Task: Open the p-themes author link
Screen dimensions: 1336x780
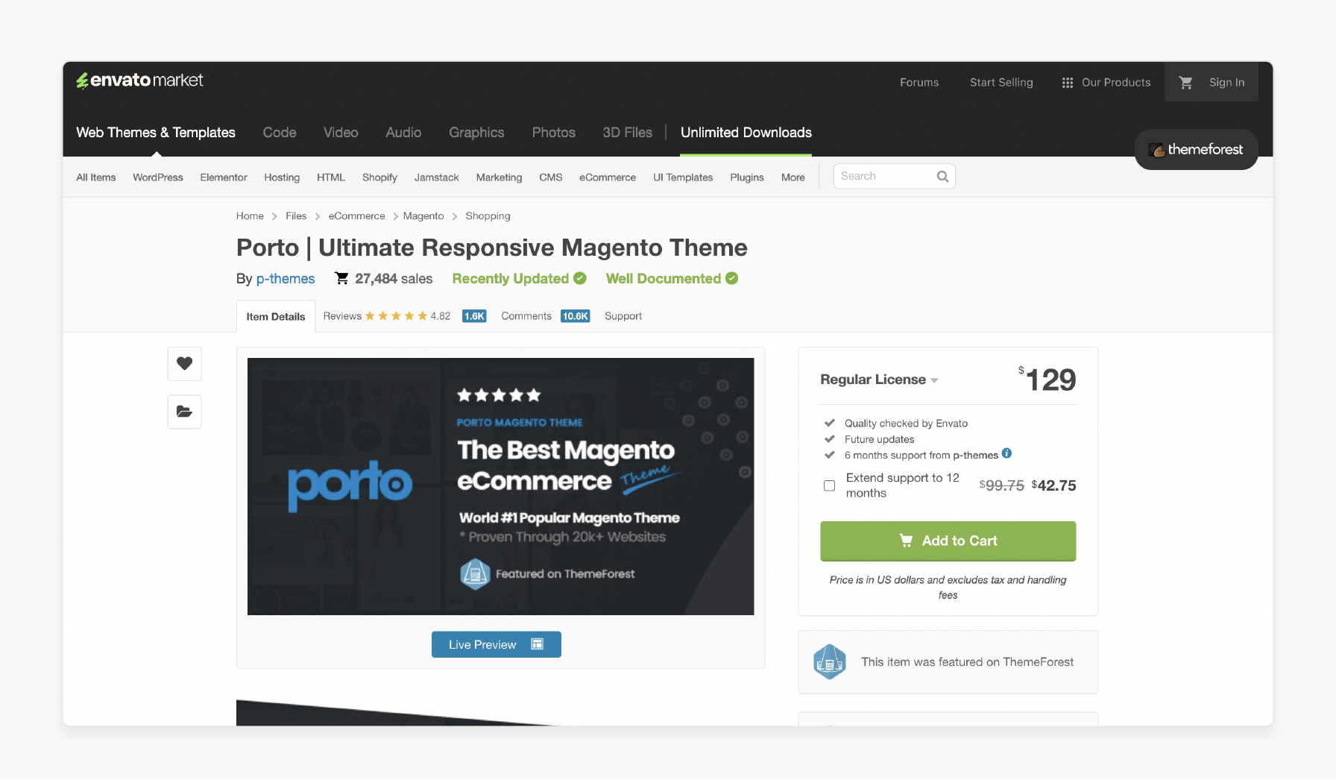Action: pos(286,279)
